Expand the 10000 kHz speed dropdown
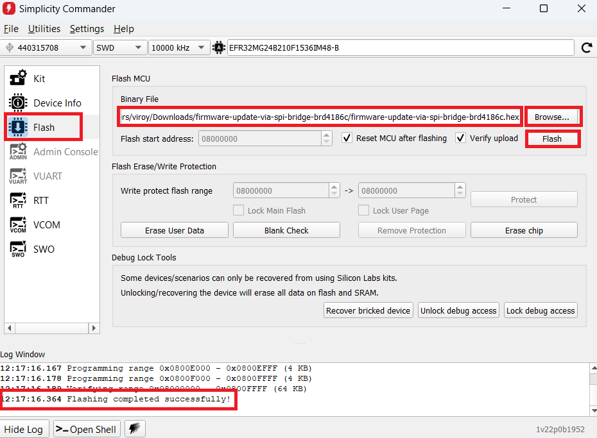 tap(179, 47)
